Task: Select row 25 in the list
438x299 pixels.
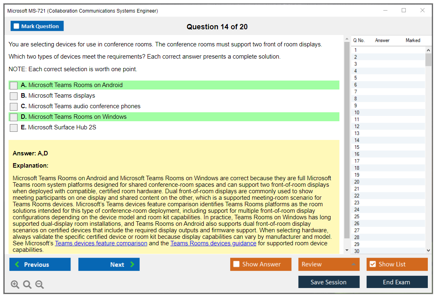Action: [x=388, y=216]
